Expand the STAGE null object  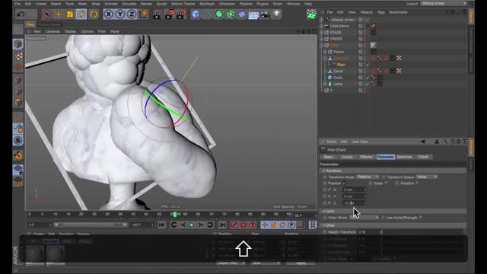pos(322,32)
